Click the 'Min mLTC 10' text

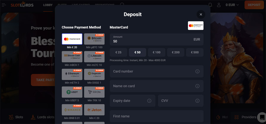coord(94,65)
